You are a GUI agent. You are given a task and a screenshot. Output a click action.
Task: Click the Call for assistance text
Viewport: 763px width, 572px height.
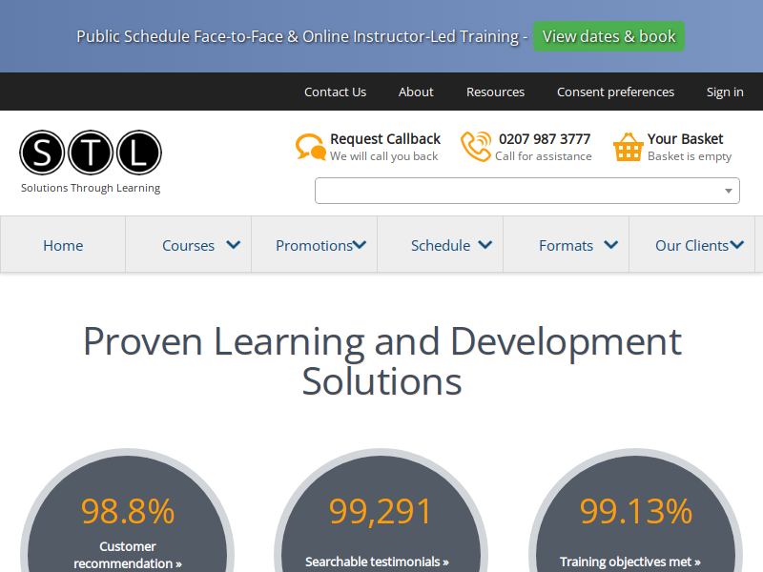click(x=544, y=156)
